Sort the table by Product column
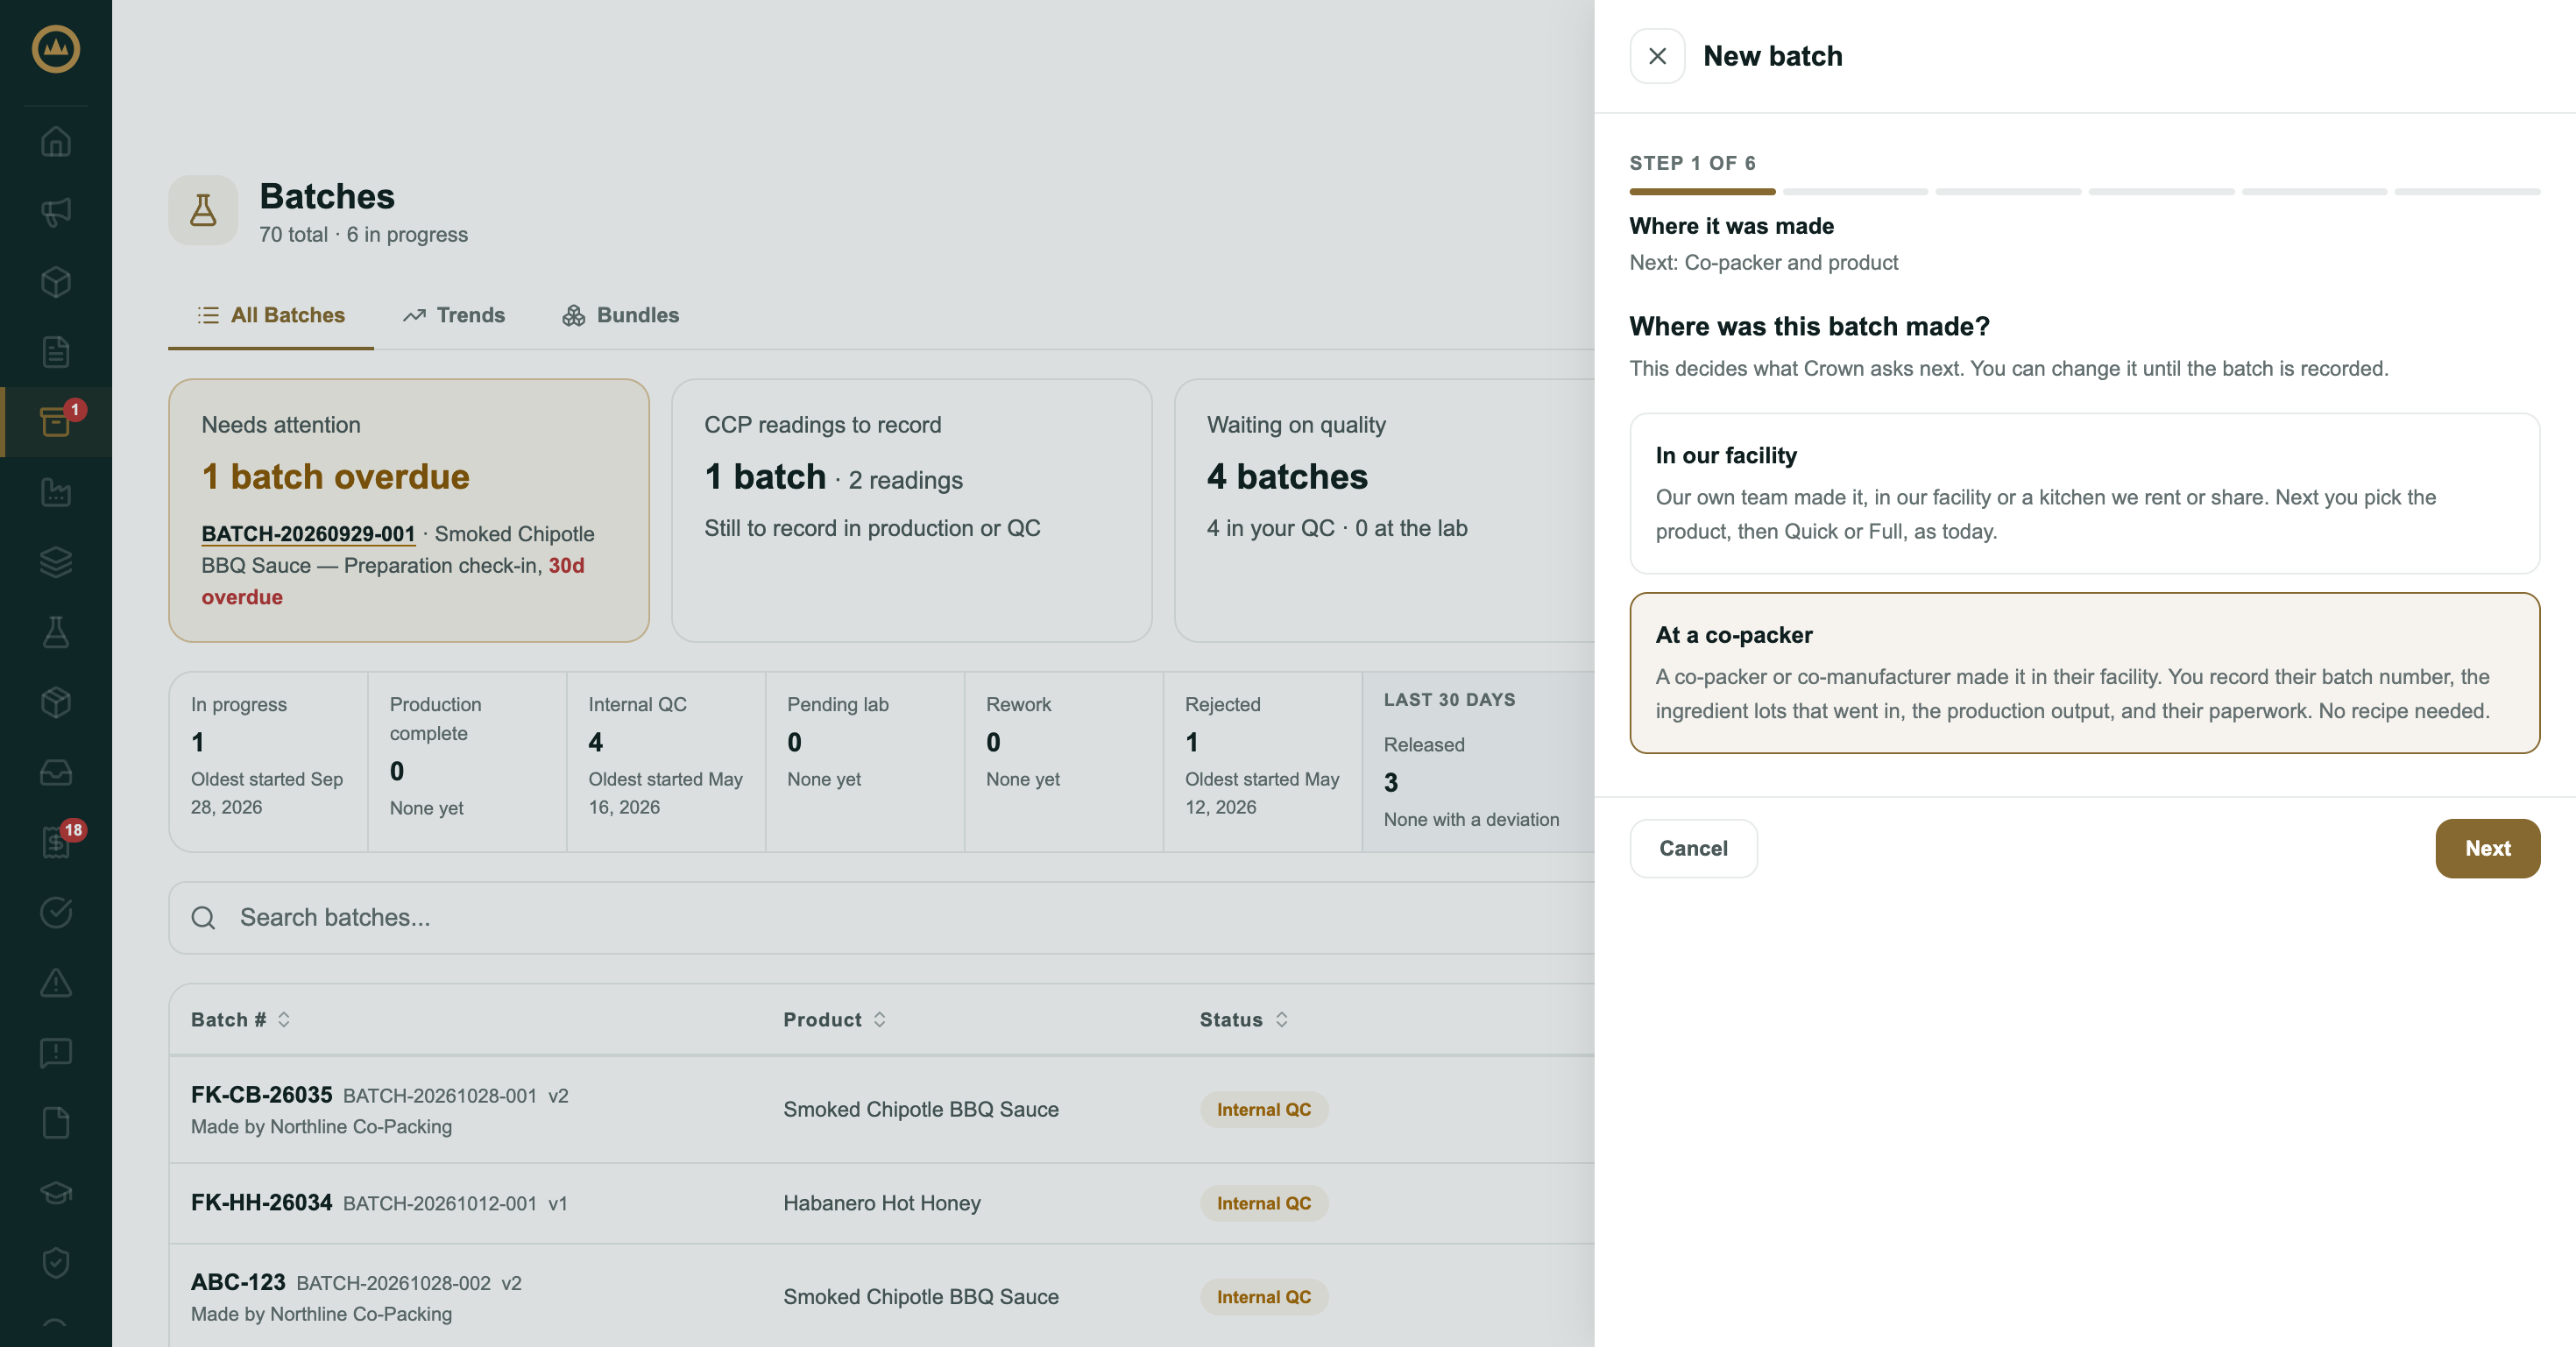The width and height of the screenshot is (2576, 1347). 835,1019
